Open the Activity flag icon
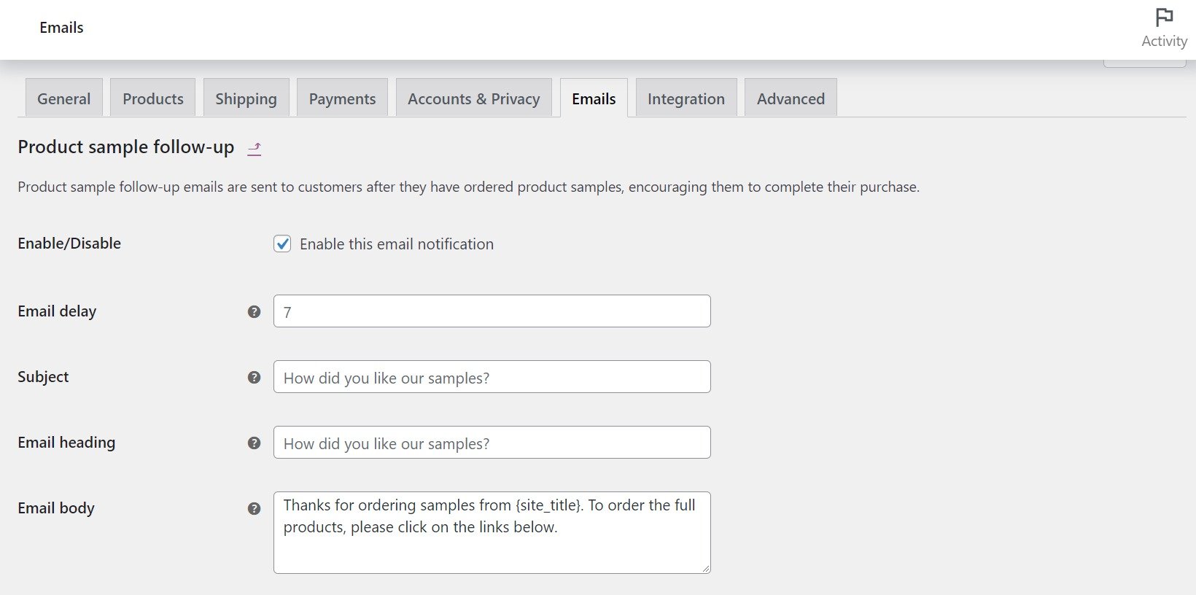The width and height of the screenshot is (1196, 595). [1163, 16]
